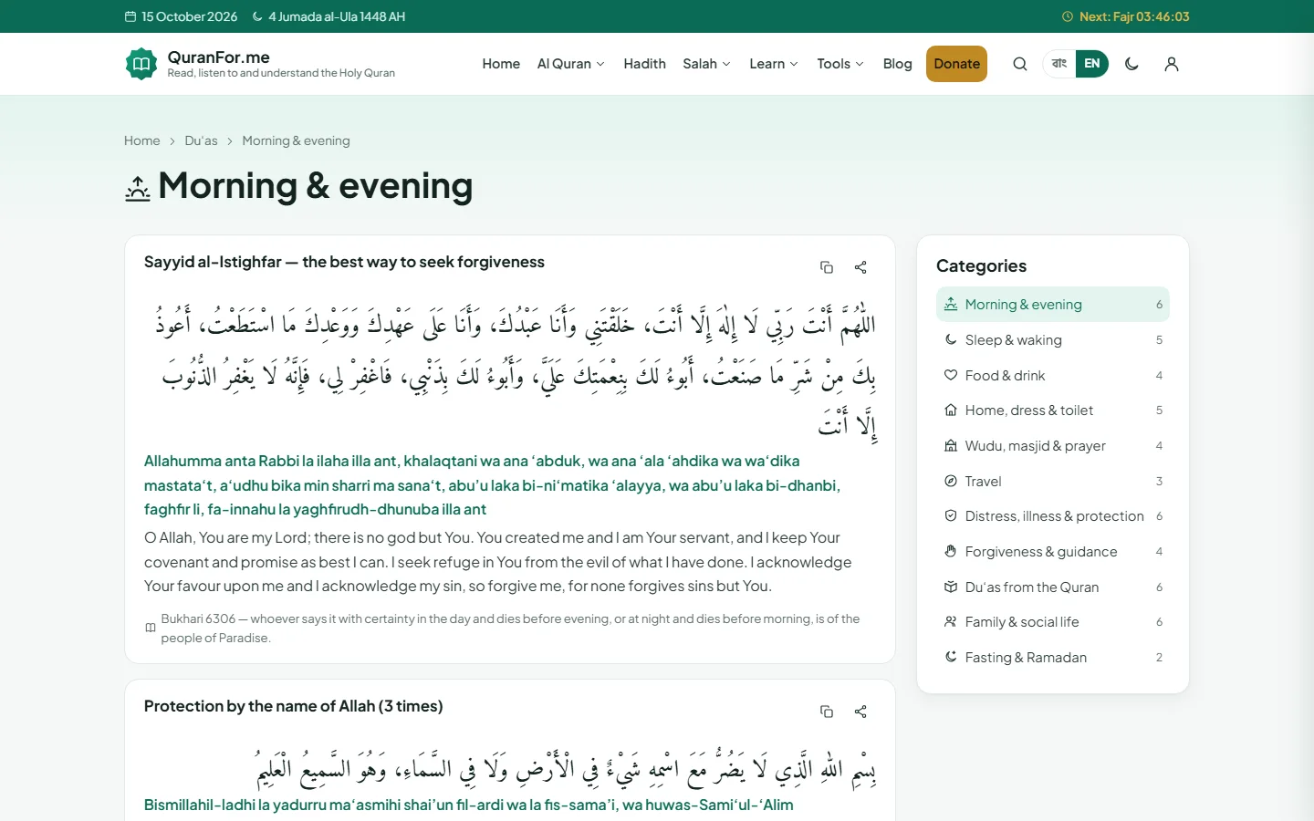Select the EN language option
1314x821 pixels.
tap(1092, 64)
